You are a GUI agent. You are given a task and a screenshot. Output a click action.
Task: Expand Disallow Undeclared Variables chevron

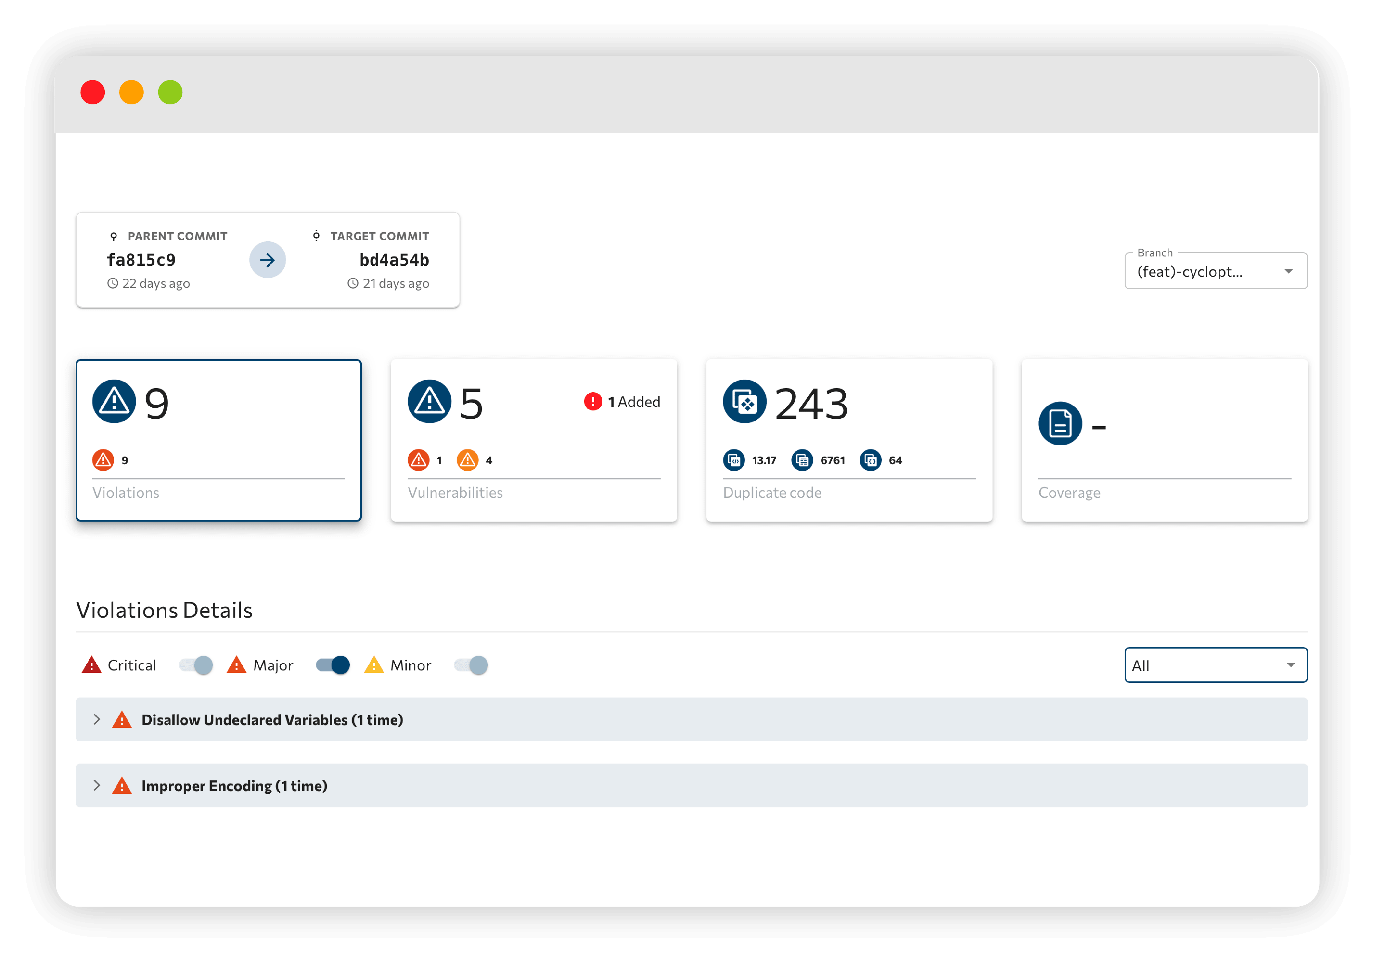coord(96,720)
